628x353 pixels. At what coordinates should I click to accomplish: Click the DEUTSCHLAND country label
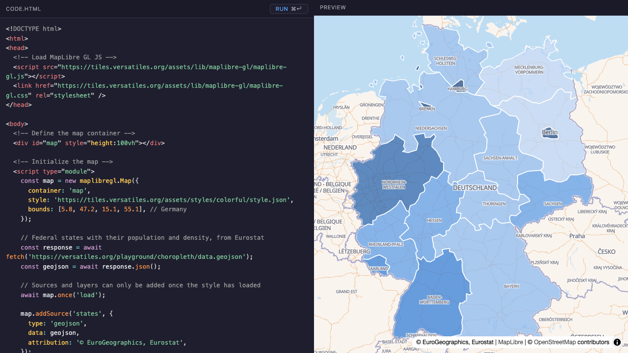[x=474, y=188]
